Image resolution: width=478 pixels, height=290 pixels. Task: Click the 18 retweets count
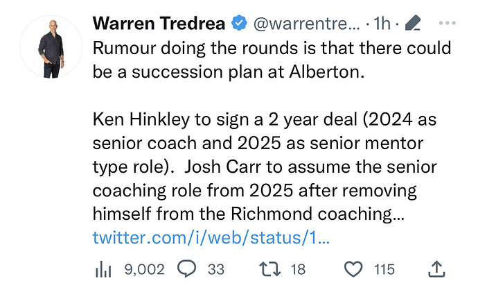click(298, 269)
